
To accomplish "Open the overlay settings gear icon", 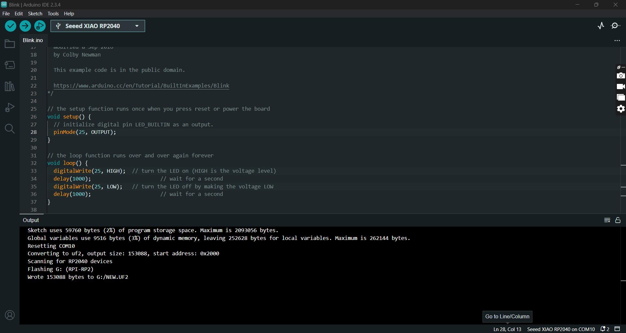I will 621,109.
